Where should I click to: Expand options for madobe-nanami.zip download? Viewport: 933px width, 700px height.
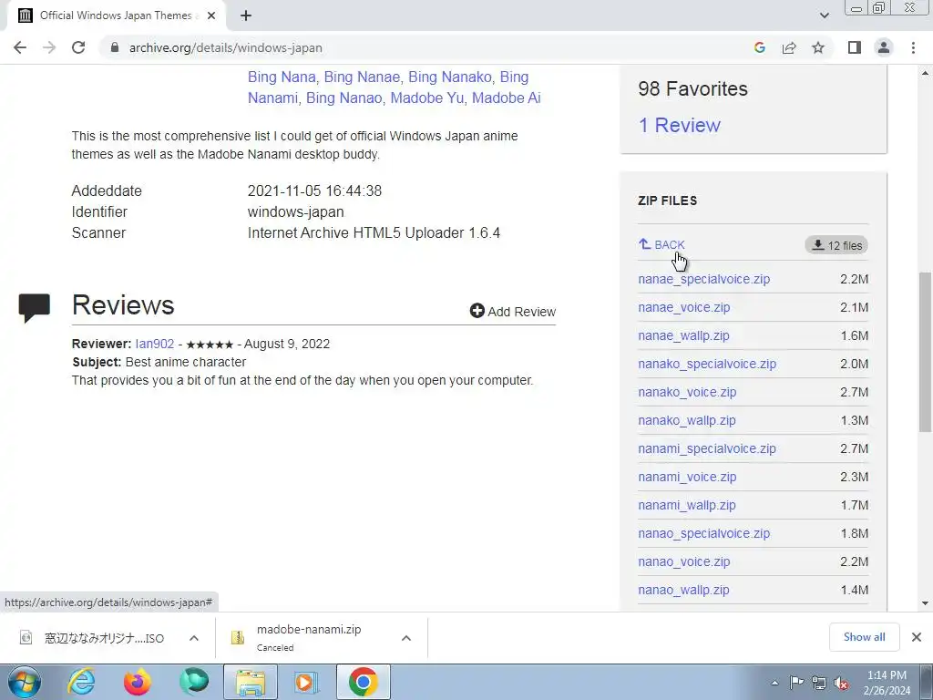pyautogui.click(x=405, y=638)
